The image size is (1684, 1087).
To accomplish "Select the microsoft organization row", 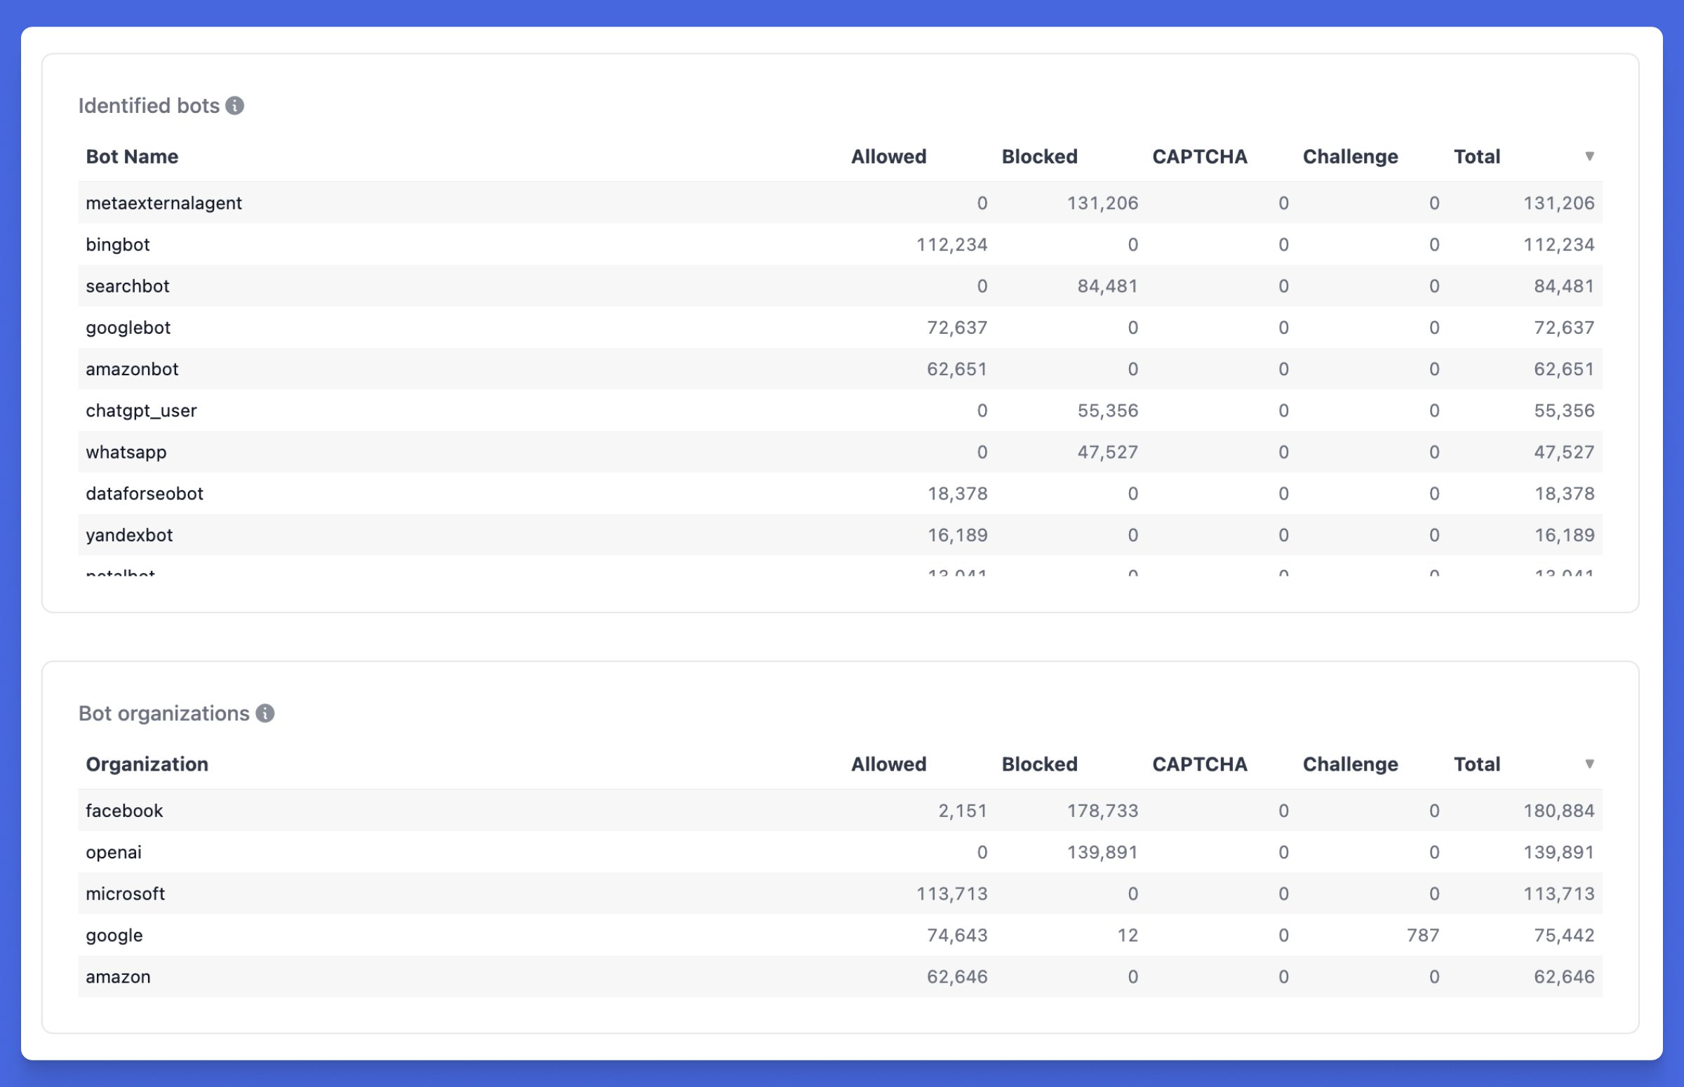I will pos(125,894).
